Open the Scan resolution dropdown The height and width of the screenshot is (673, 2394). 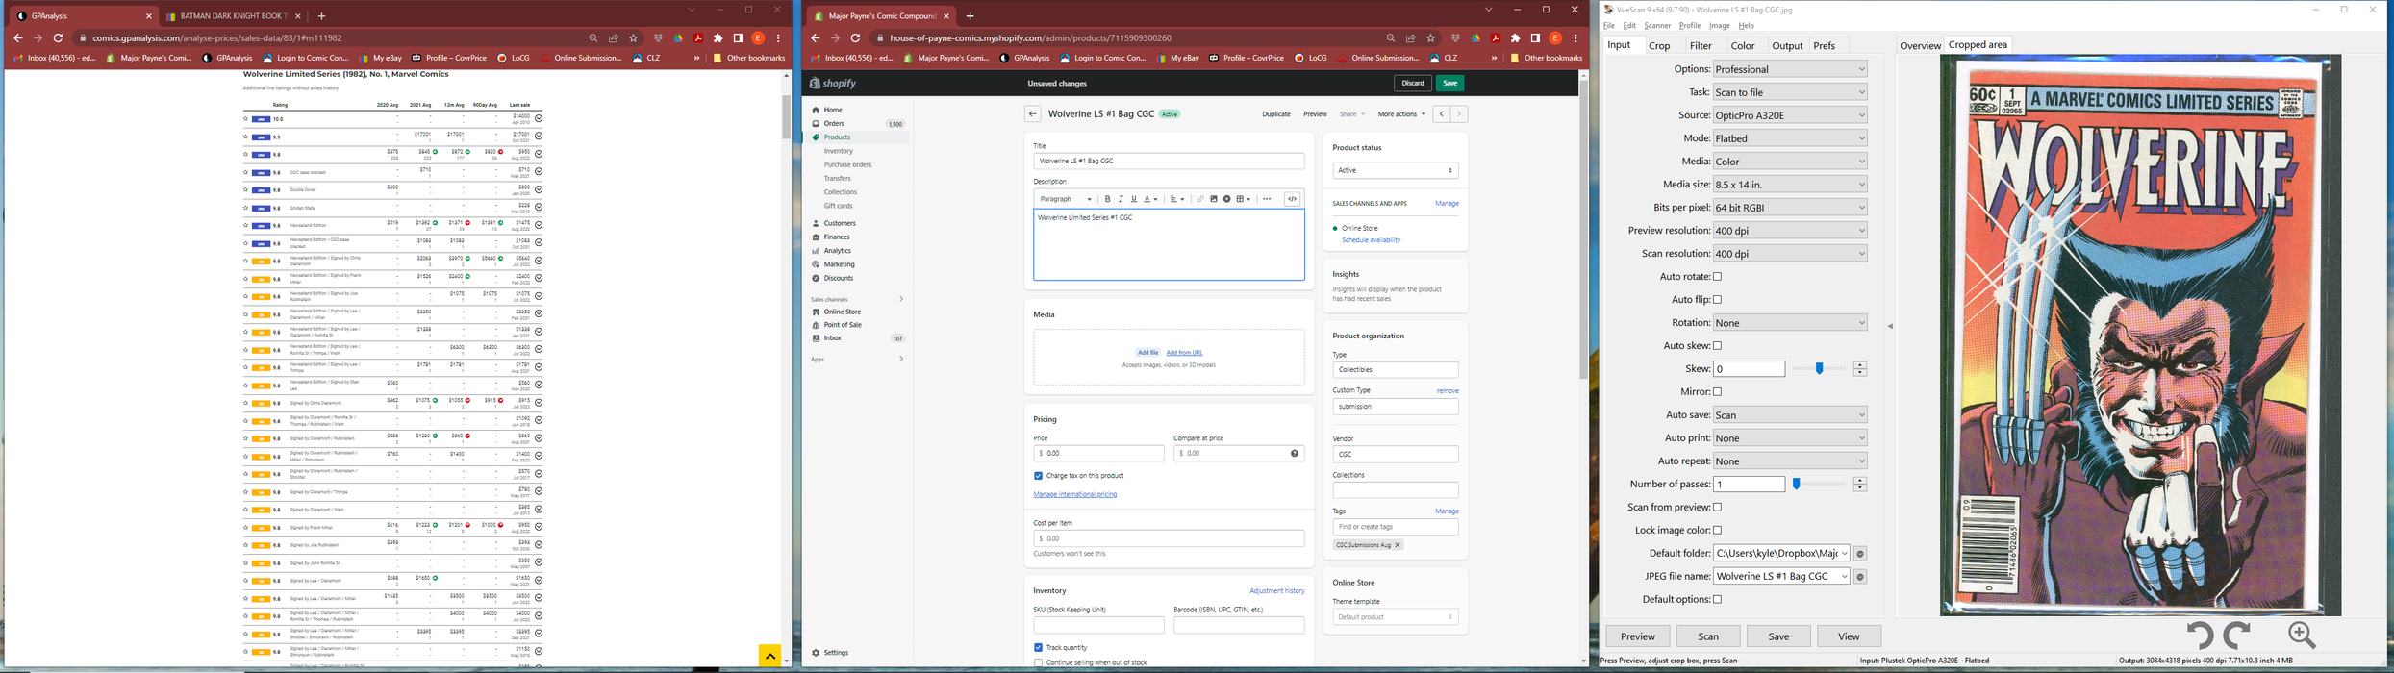pyautogui.click(x=1790, y=254)
